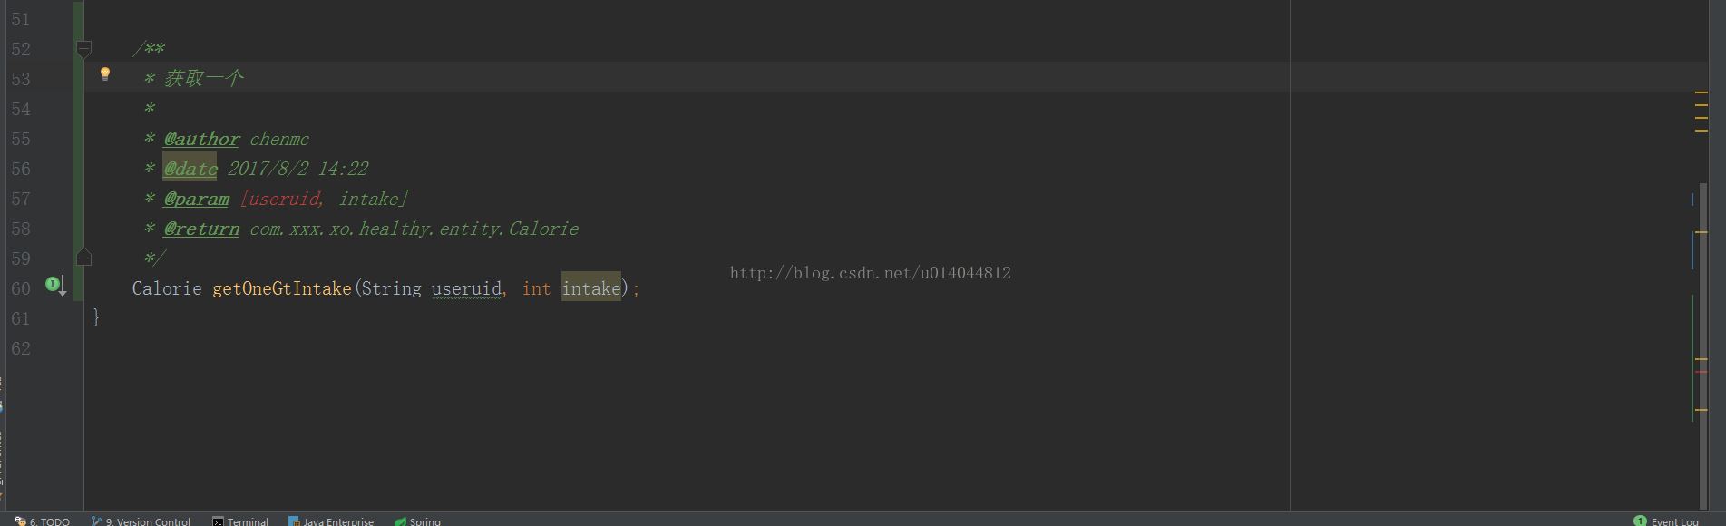Image resolution: width=1726 pixels, height=526 pixels.
Task: Click the Terminal icon in bottom bar
Action: pyautogui.click(x=218, y=521)
